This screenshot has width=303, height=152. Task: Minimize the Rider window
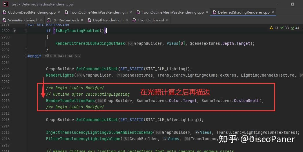(x=279, y=4)
